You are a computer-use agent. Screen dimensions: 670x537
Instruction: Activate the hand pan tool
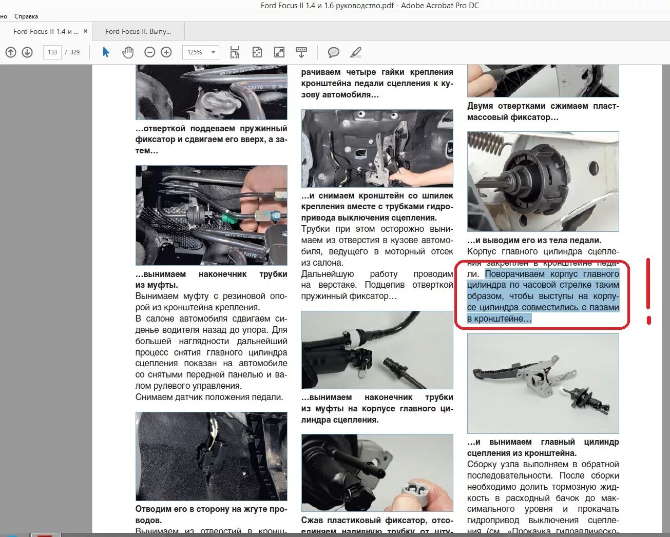128,52
